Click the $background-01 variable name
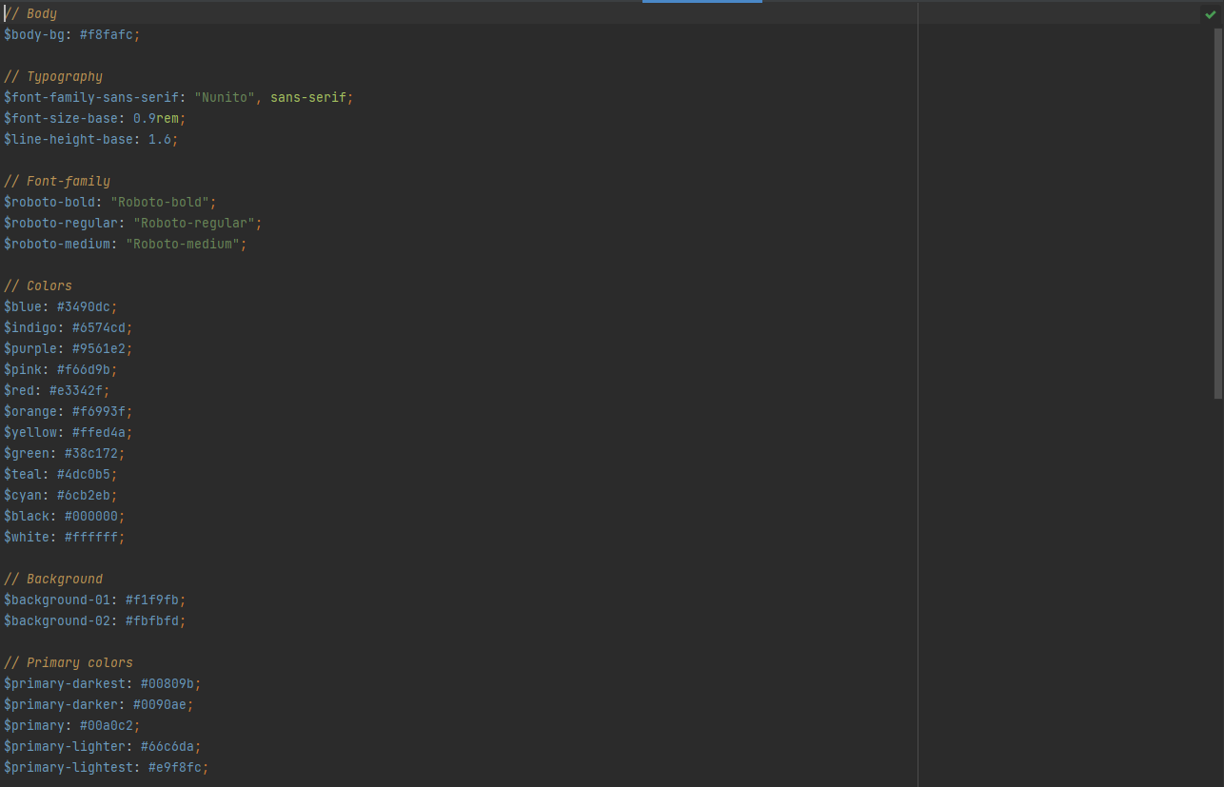This screenshot has height=787, width=1224. (x=55, y=600)
